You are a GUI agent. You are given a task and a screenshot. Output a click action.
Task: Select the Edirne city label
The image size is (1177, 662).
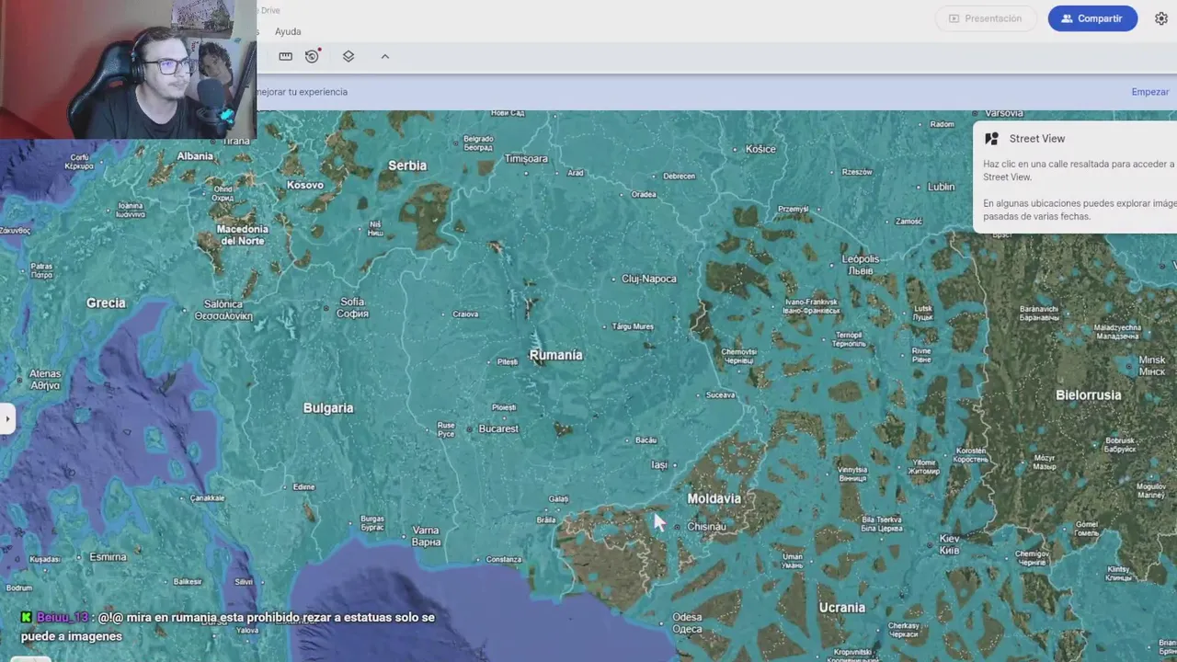pyautogui.click(x=303, y=487)
